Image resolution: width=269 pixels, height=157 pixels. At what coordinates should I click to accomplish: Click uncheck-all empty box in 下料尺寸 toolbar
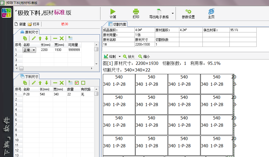(83, 83)
